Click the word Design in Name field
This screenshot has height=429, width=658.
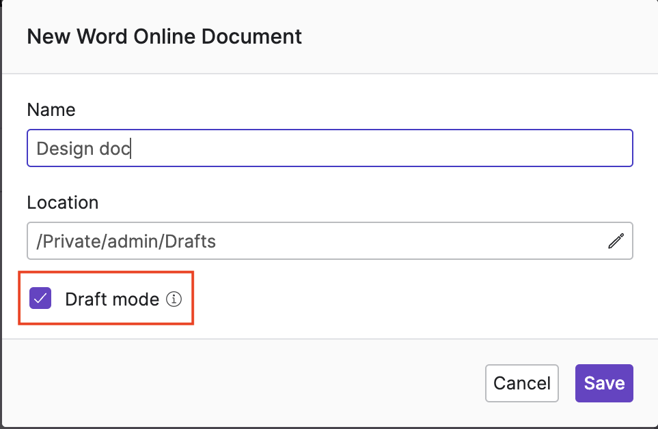64,148
